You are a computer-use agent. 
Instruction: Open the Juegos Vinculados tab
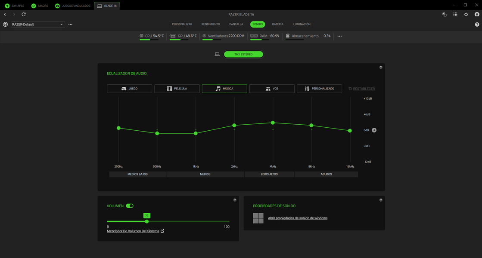tap(72, 6)
